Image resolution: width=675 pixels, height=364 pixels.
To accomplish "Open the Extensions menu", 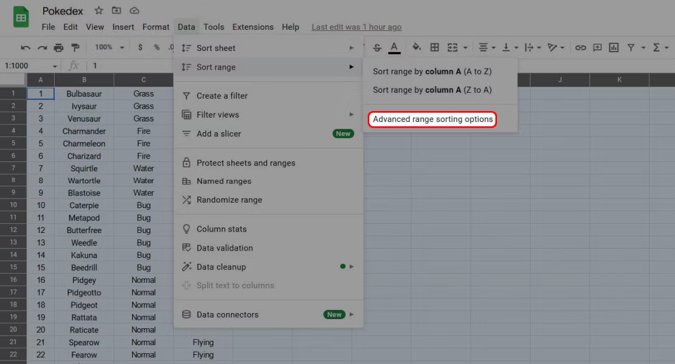I will [x=253, y=27].
